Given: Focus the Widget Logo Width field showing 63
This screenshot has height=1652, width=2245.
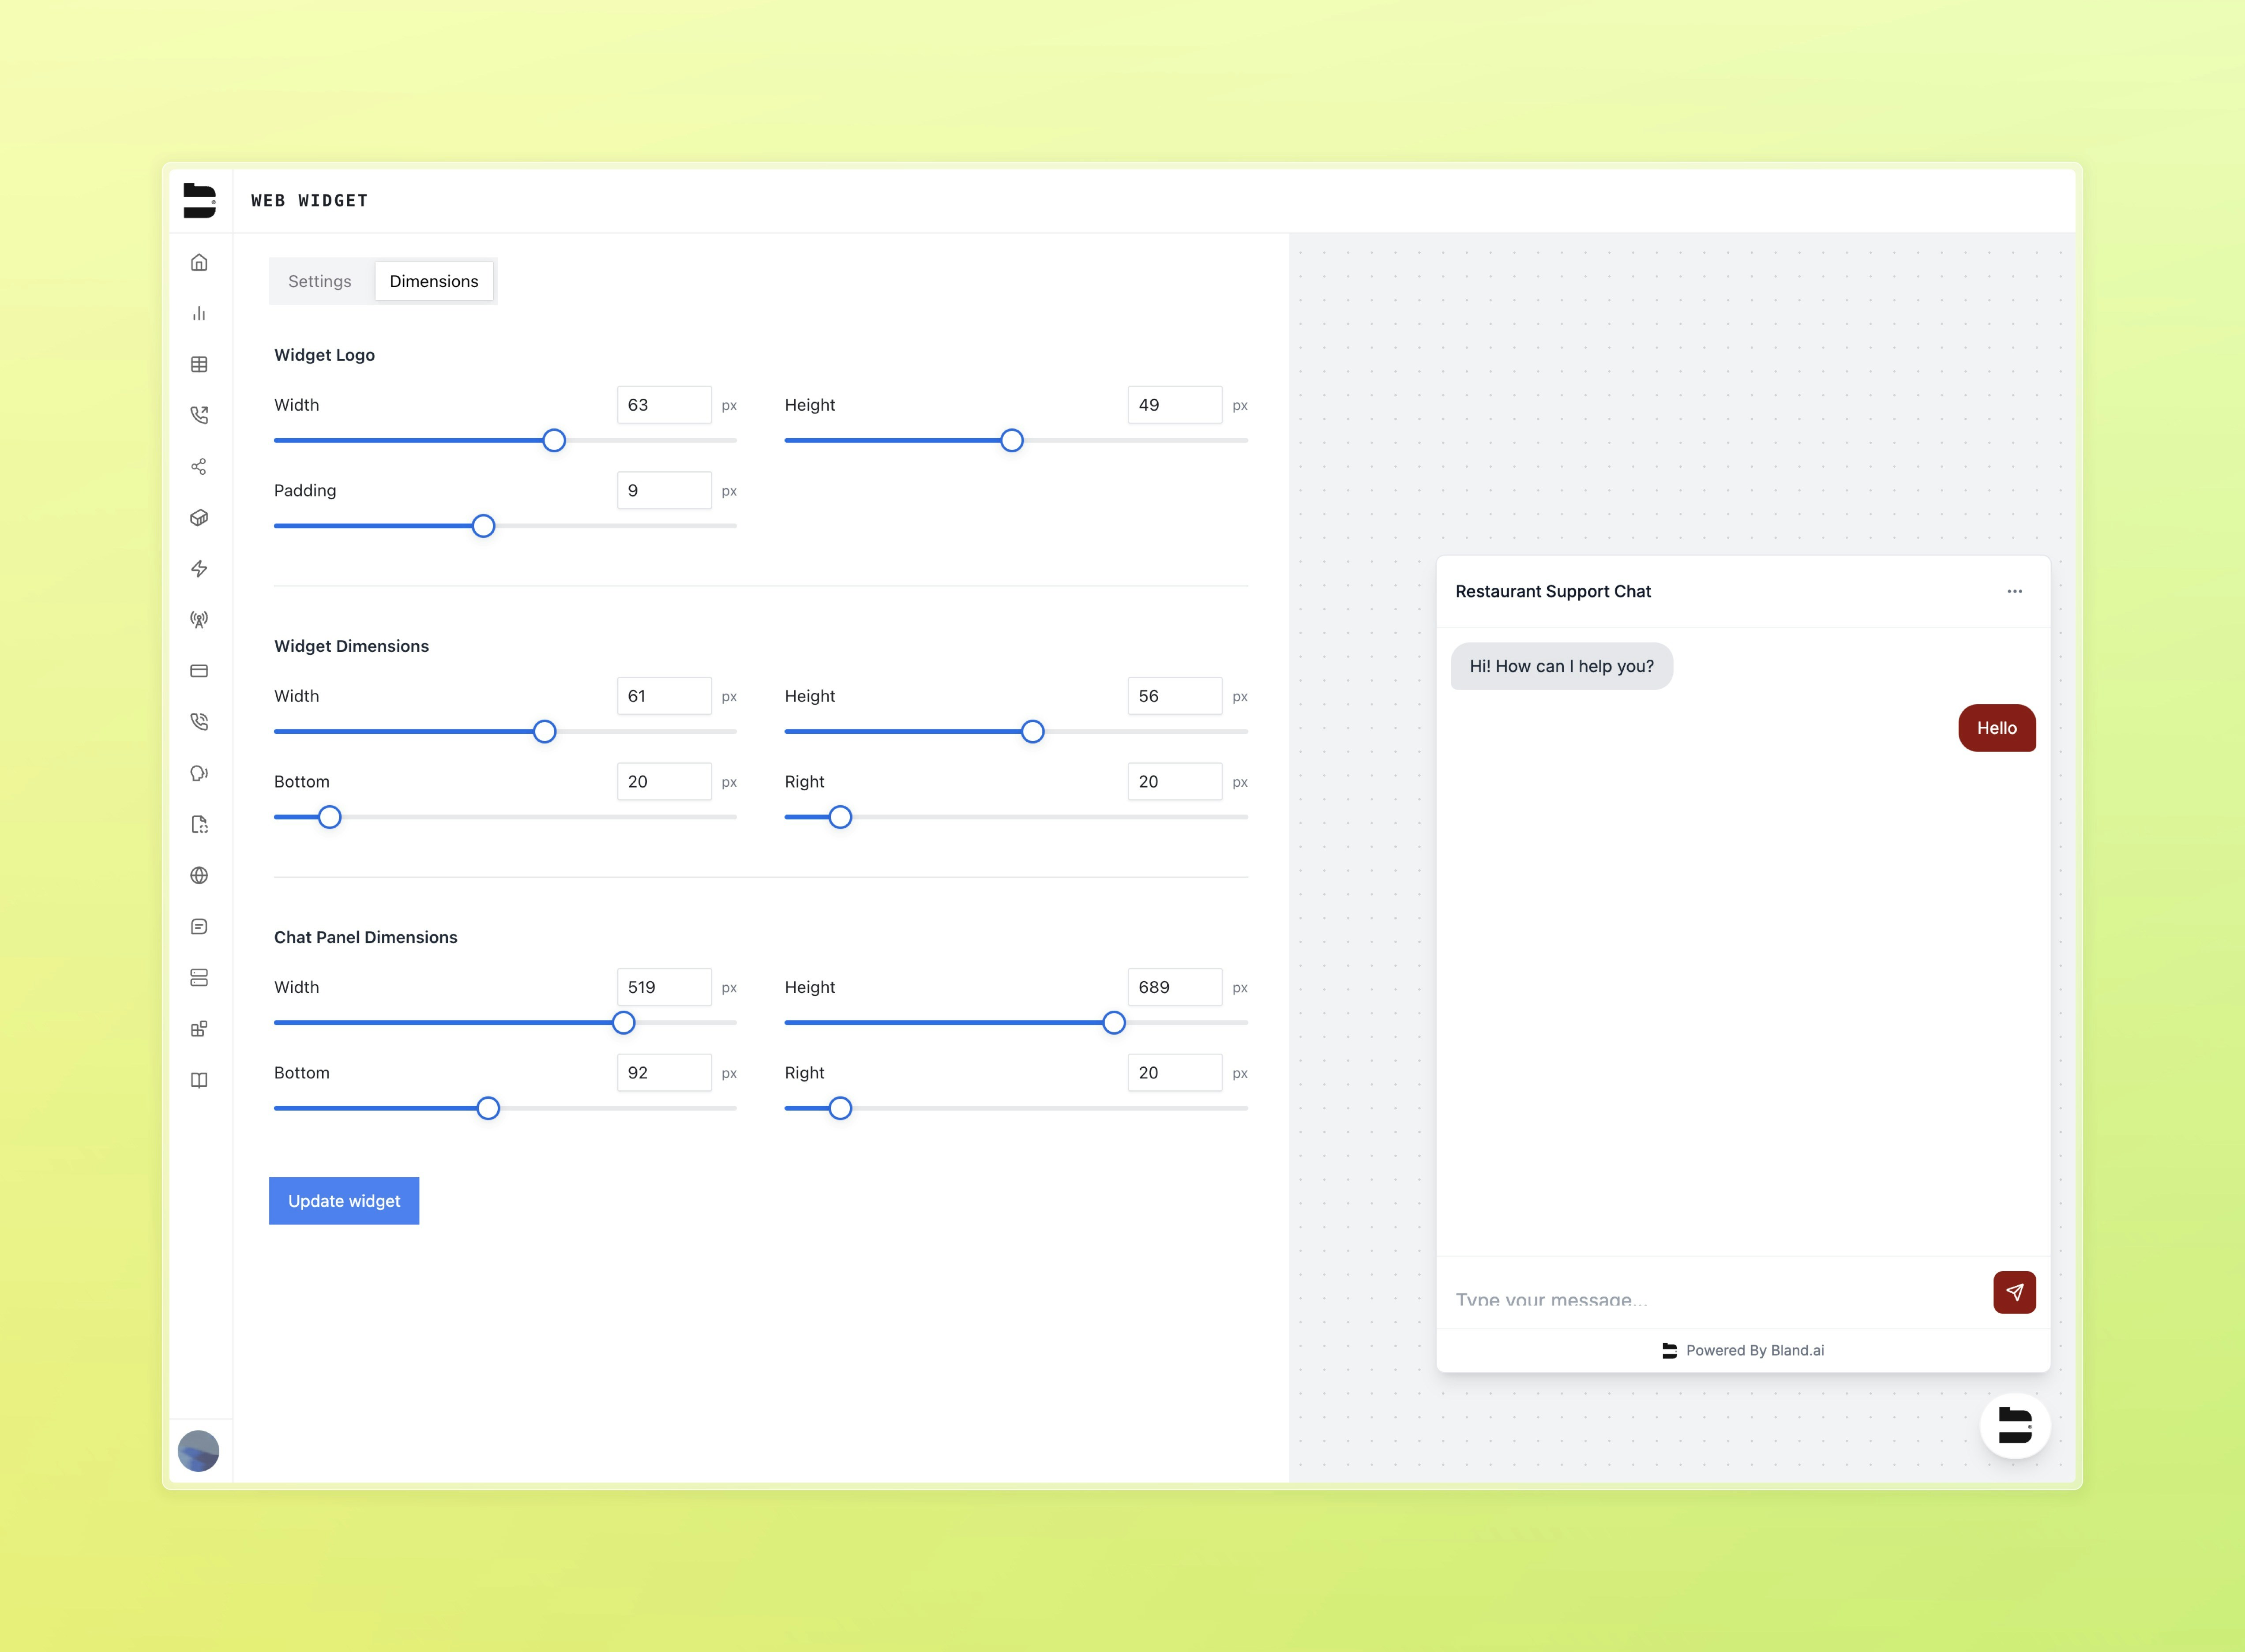Looking at the screenshot, I should pyautogui.click(x=664, y=405).
